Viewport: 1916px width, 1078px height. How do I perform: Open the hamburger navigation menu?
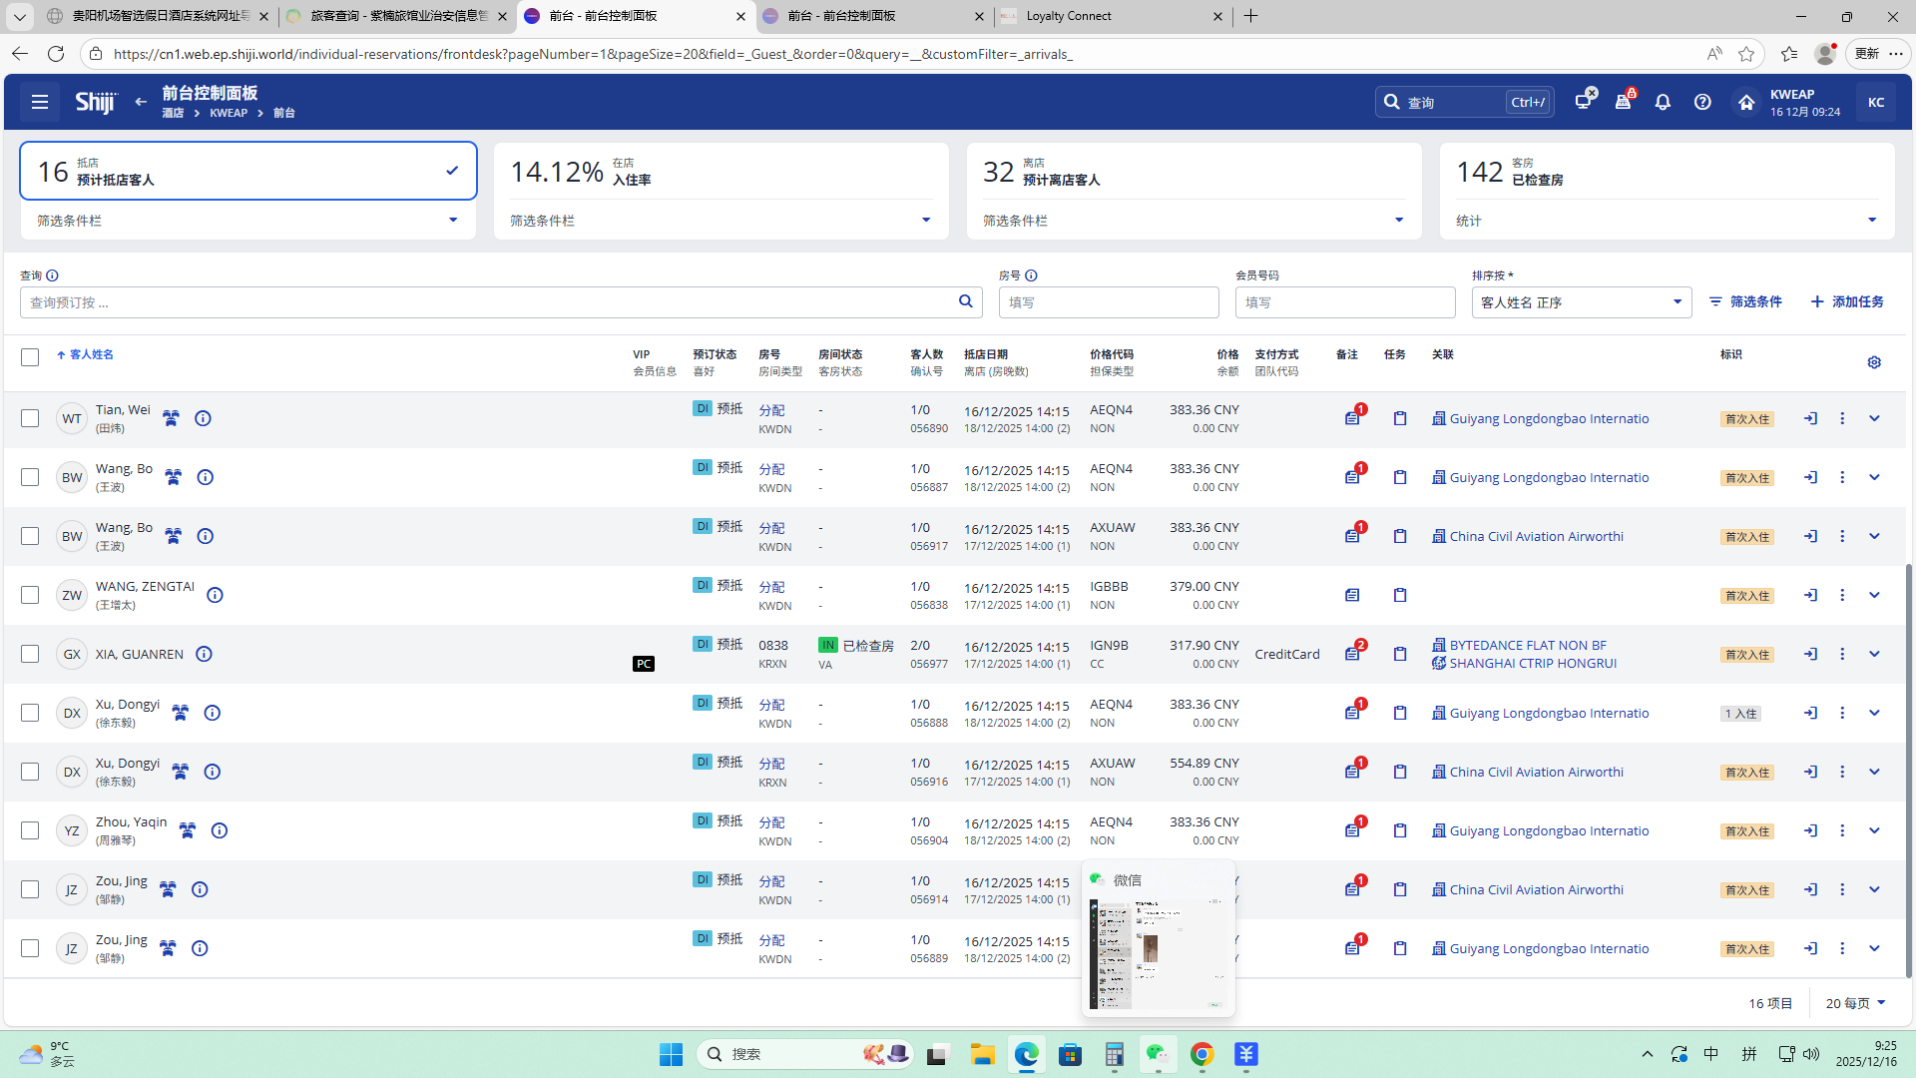click(40, 102)
